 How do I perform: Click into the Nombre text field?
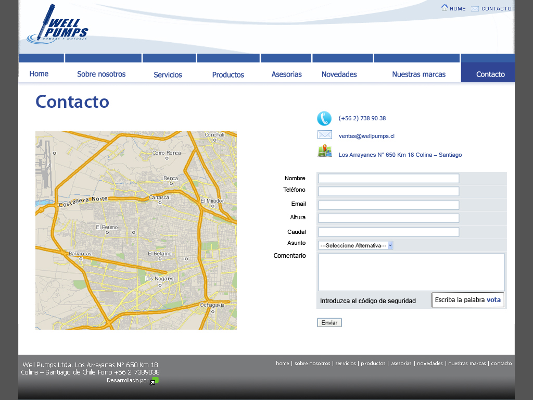pyautogui.click(x=388, y=178)
